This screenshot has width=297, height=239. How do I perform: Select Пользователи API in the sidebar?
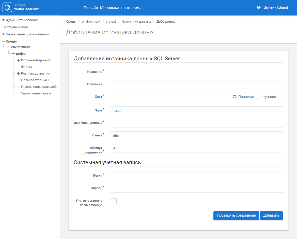coord(35,80)
